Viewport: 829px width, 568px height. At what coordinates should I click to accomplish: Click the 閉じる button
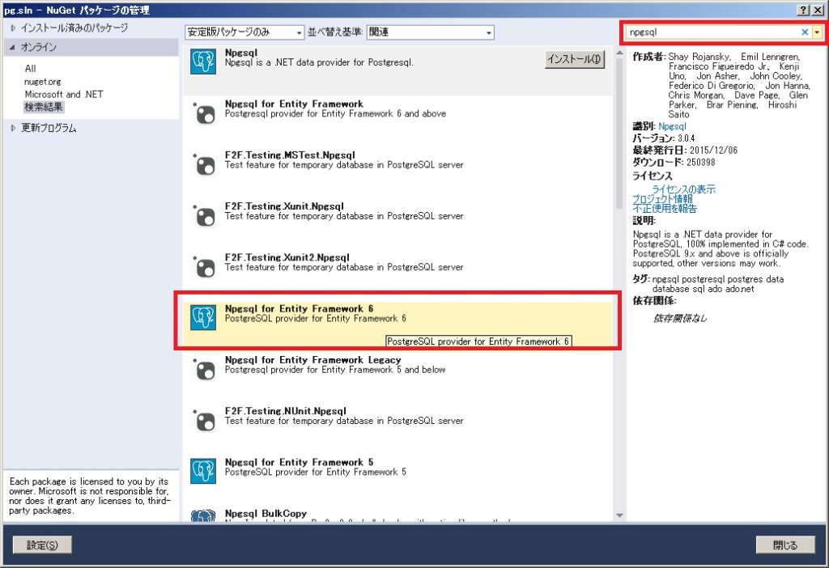pyautogui.click(x=785, y=545)
